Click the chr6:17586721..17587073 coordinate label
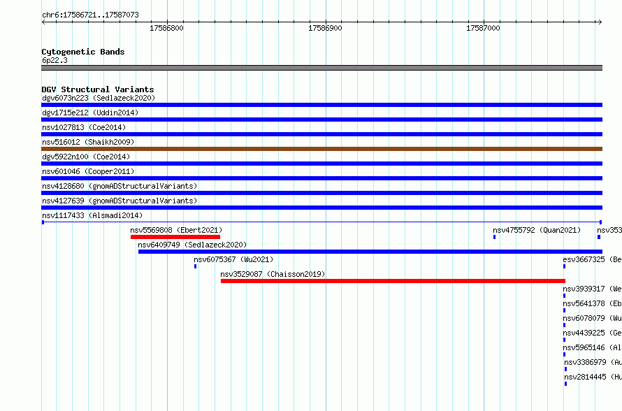The image size is (622, 411). (90, 15)
